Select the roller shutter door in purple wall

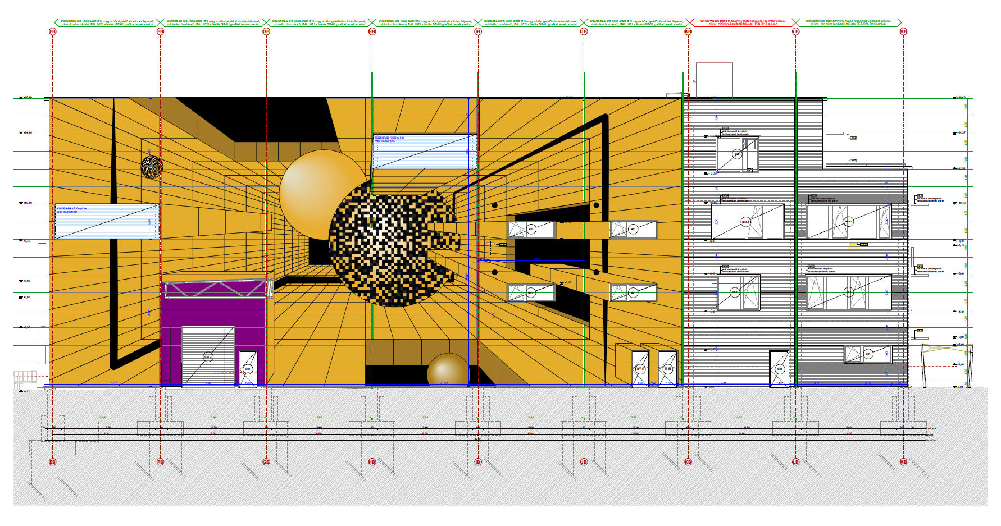click(x=208, y=355)
